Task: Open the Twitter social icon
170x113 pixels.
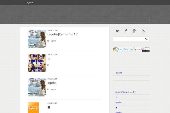Action: (117, 31)
